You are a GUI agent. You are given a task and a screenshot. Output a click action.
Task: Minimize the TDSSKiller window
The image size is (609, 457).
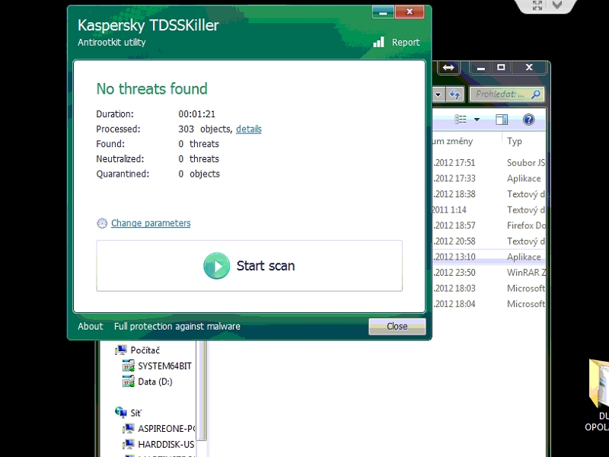tap(383, 12)
